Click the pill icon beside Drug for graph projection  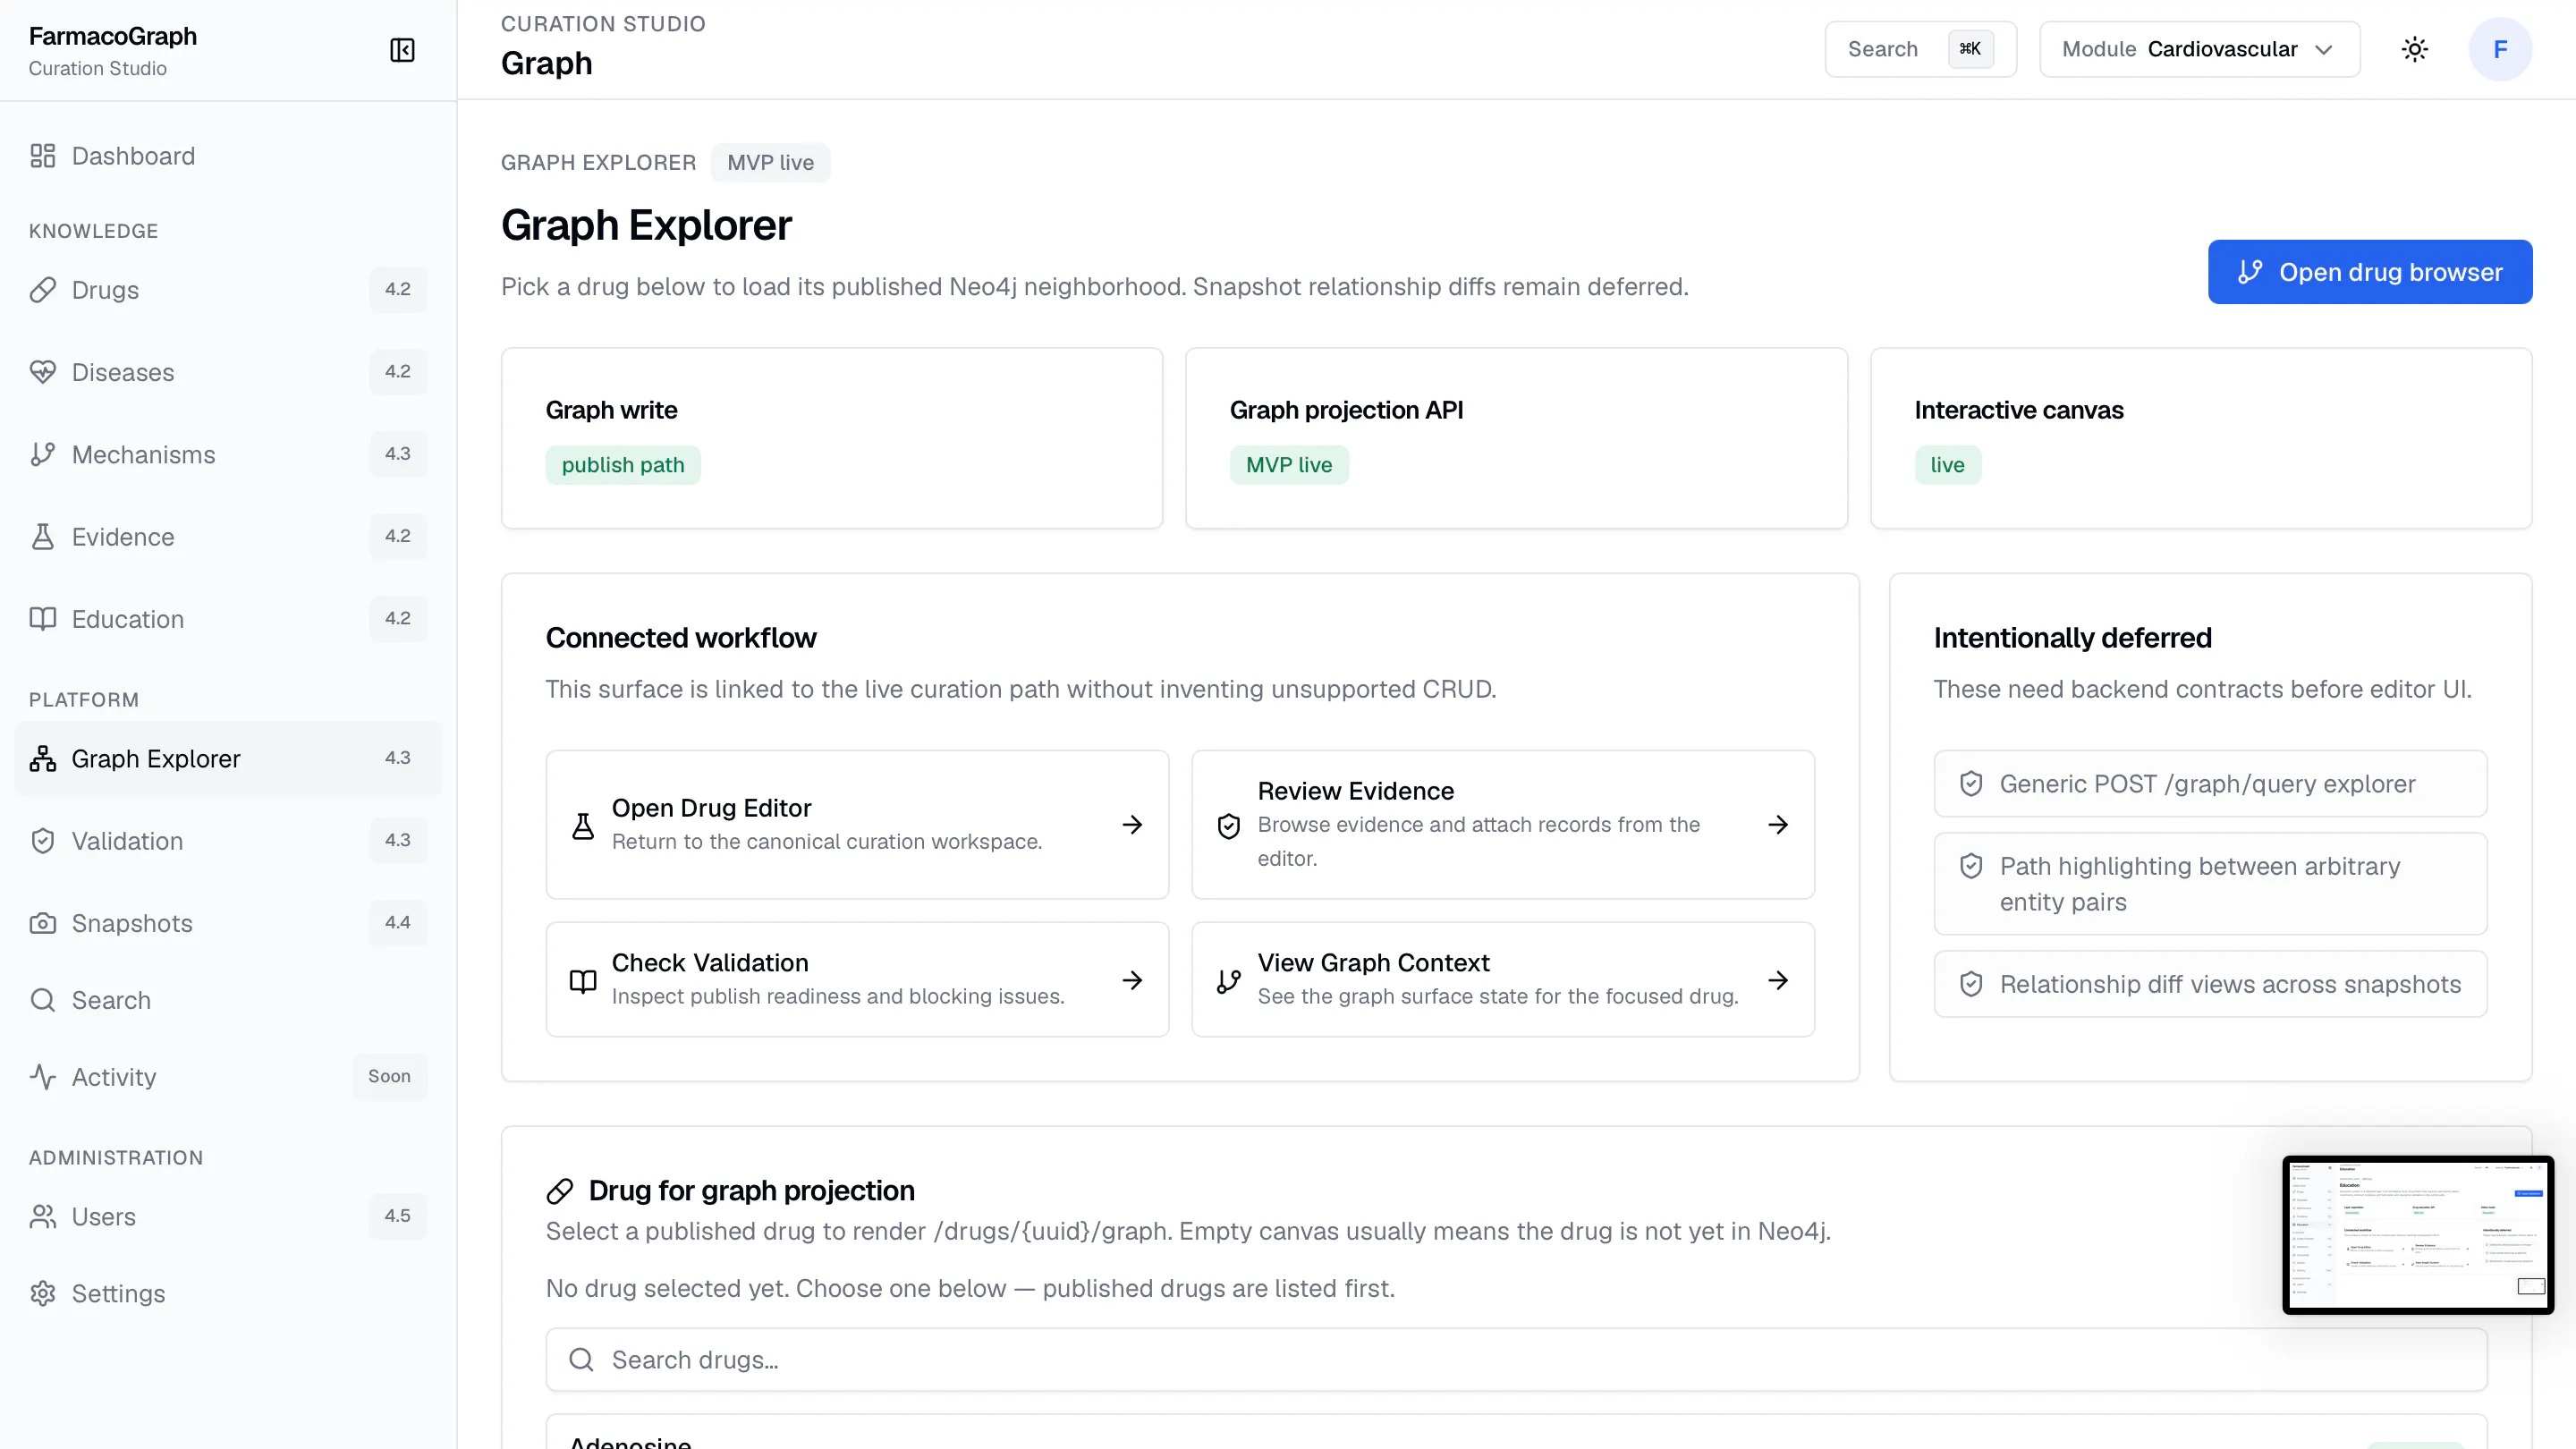point(560,1191)
